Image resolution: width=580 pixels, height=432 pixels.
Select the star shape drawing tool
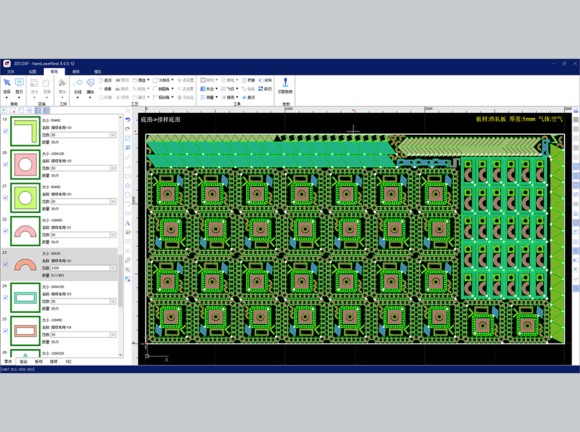(128, 185)
